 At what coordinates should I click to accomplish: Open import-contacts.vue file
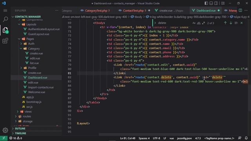pos(41,87)
